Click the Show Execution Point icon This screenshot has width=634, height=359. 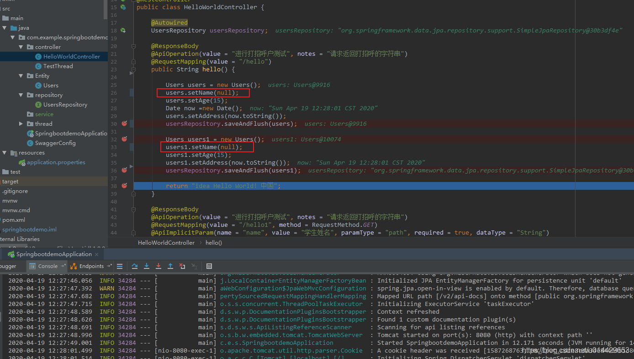click(120, 266)
